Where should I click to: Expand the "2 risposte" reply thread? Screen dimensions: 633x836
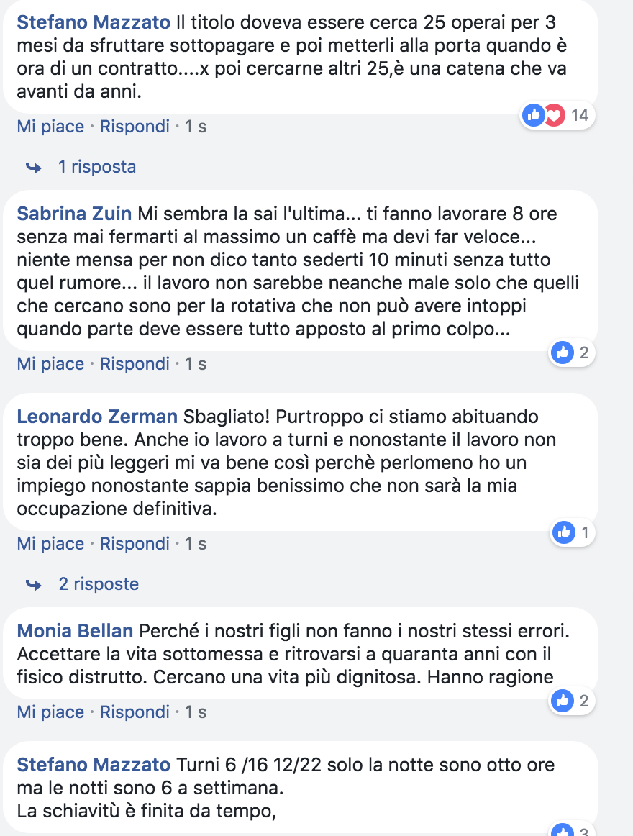99,584
